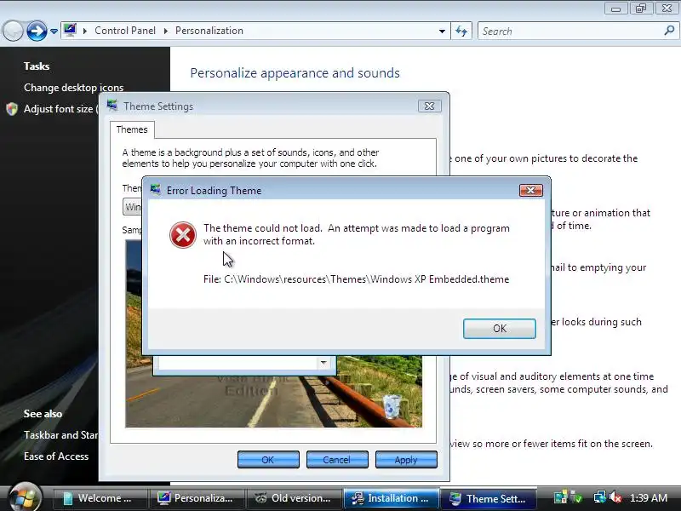Open Taskbar and Start Menu link
The width and height of the screenshot is (681, 511).
pos(60,435)
